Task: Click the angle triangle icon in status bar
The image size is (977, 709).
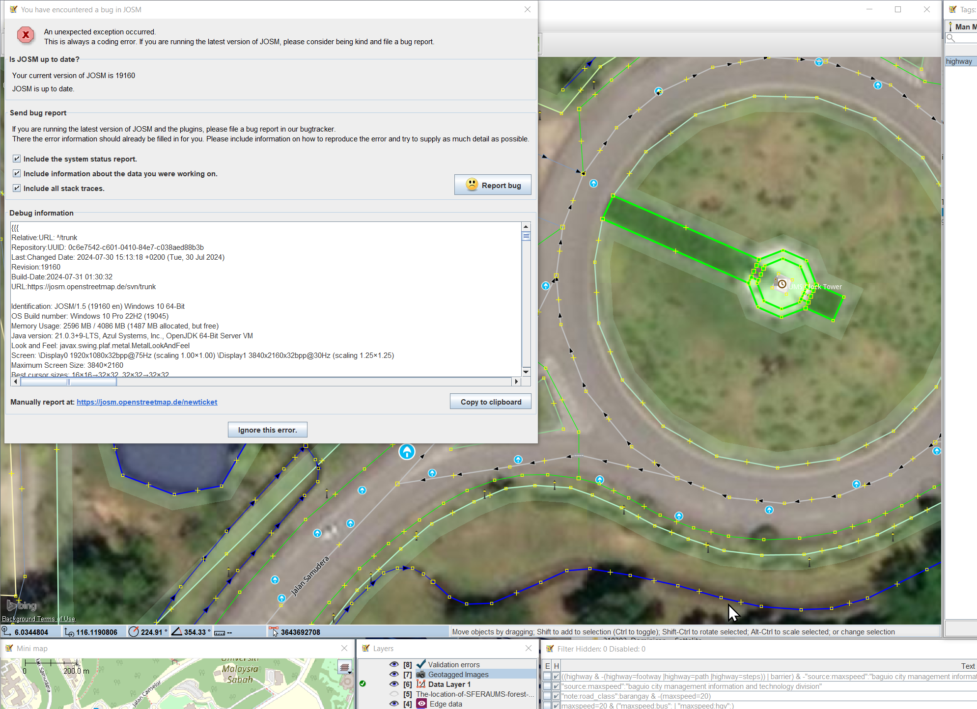Action: coord(177,631)
